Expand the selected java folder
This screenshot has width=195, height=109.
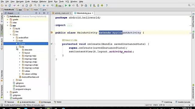[17, 44]
